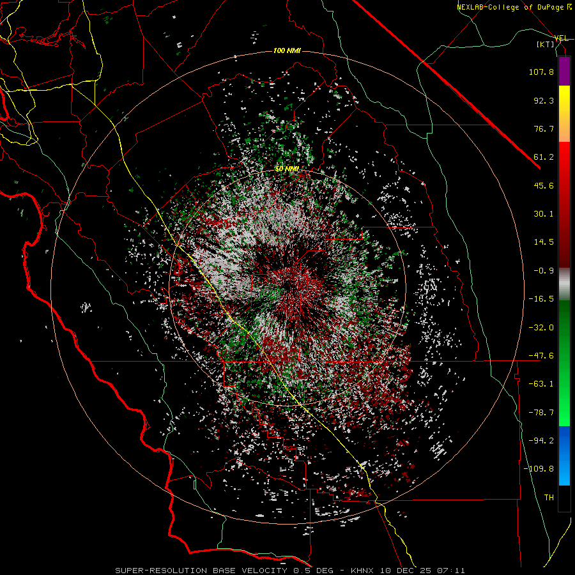The width and height of the screenshot is (575, 575).
Task: Select the -78.7 scale value
Action: pyautogui.click(x=541, y=413)
